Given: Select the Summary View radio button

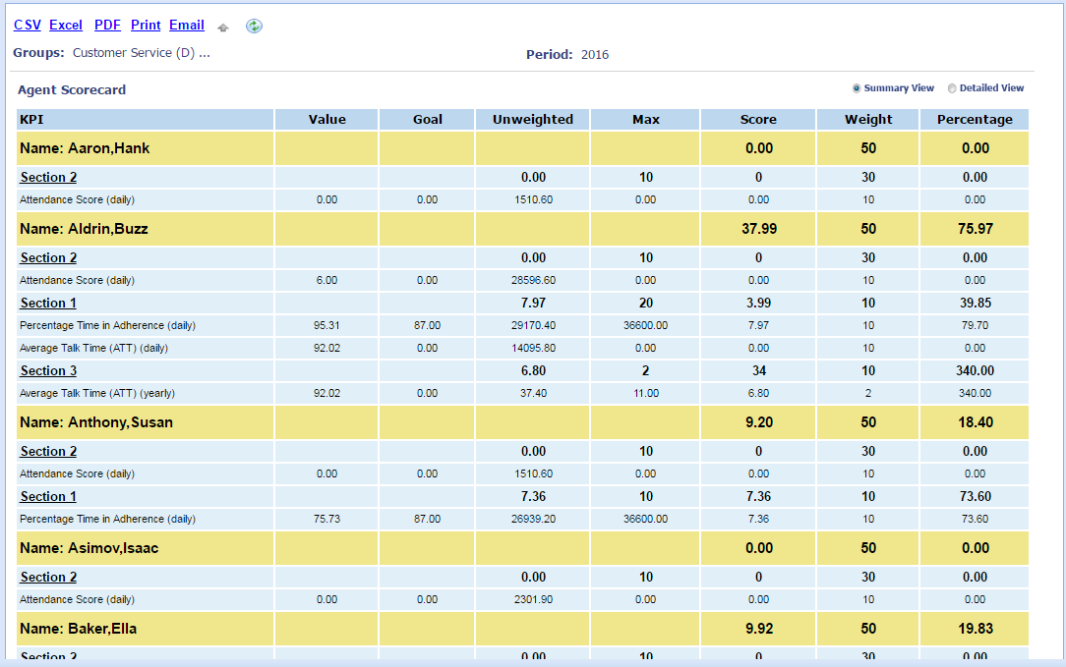Looking at the screenshot, I should pos(857,88).
